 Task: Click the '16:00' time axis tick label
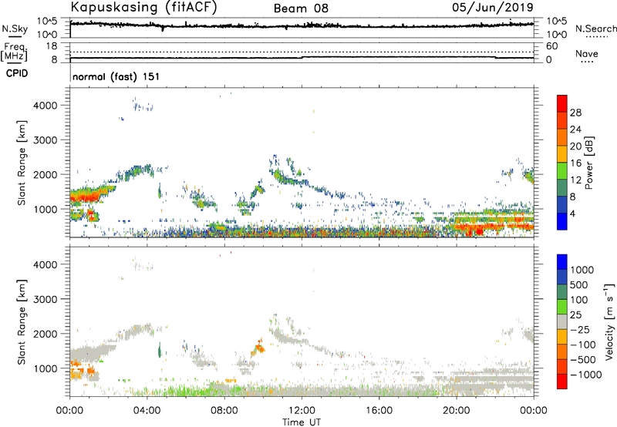coord(379,411)
